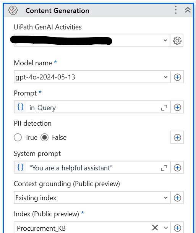This screenshot has width=196, height=233.
Task: Click the gpt-4o-2024-05-13 model value
Action: tap(45, 77)
